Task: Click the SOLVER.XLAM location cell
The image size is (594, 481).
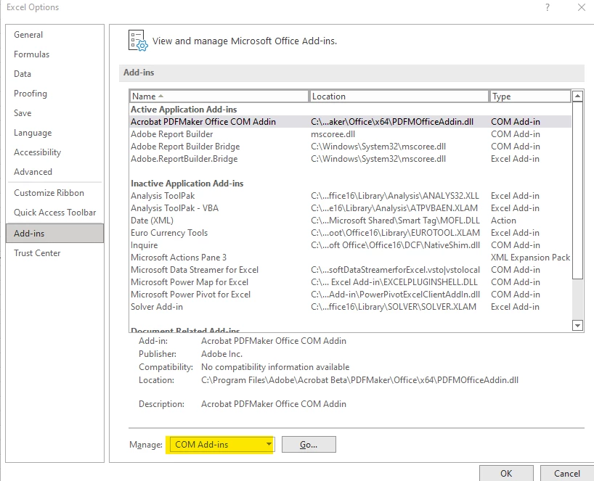Action: (394, 307)
